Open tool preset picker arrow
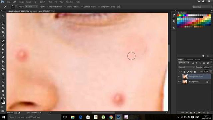This screenshot has width=213, height=120. pyautogui.click(x=8, y=7)
